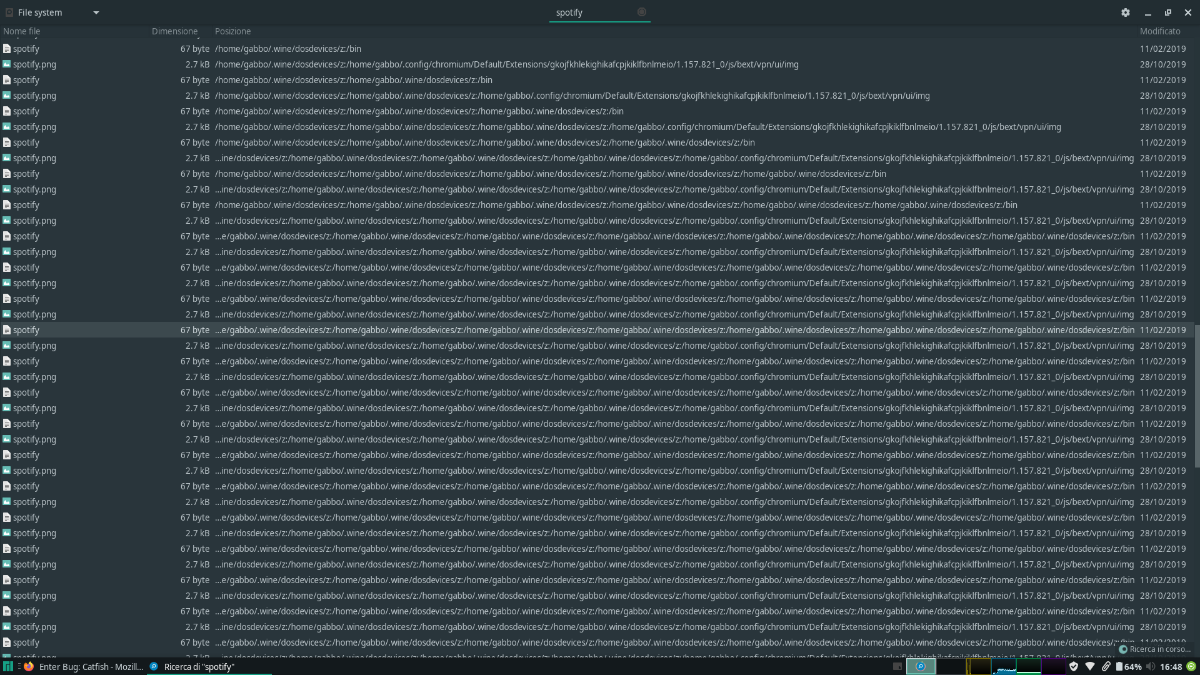
Task: Click the shield icon in system tray
Action: (1074, 666)
